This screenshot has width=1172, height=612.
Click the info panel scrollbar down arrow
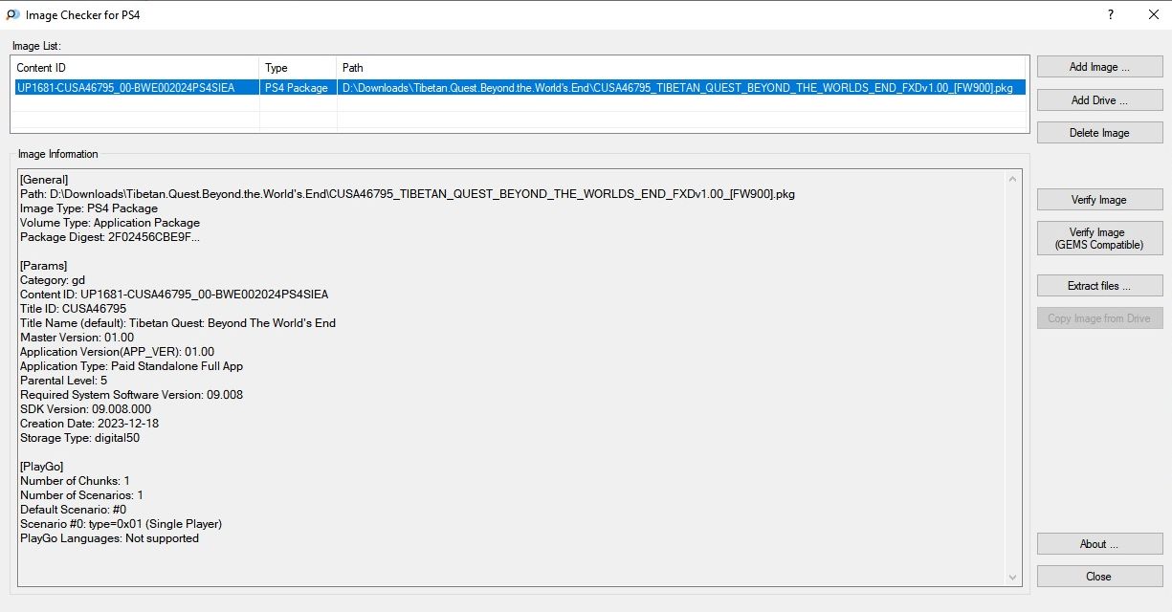coord(1013,577)
